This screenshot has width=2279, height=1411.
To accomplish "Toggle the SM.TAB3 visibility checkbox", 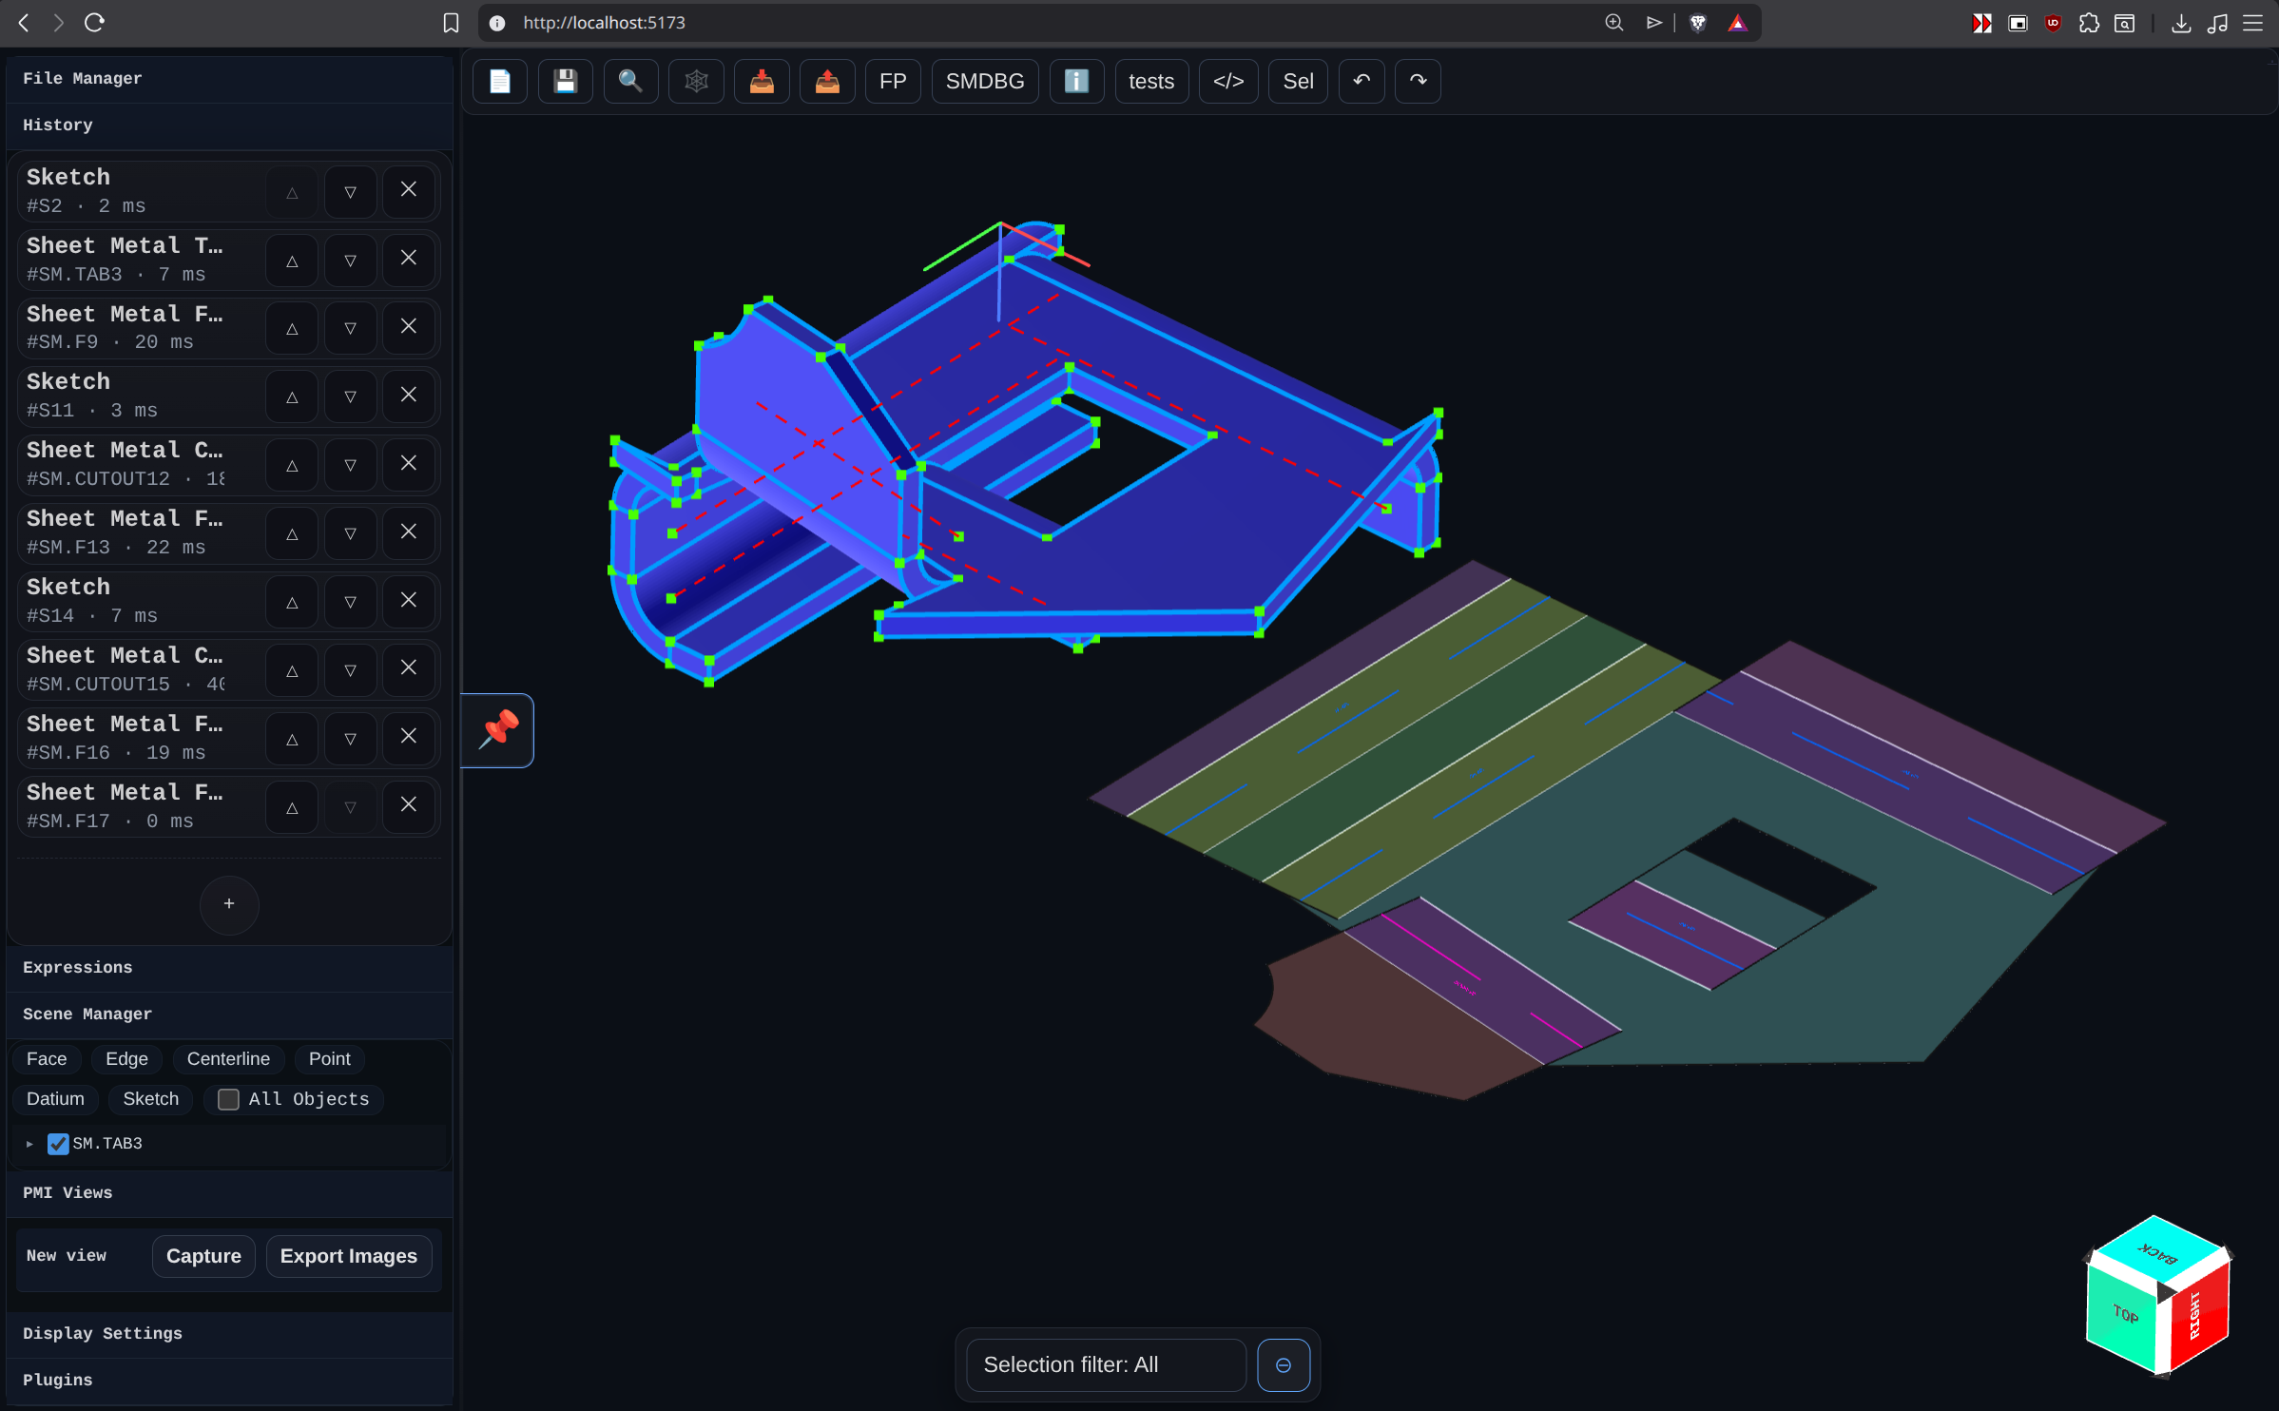I will tap(58, 1144).
